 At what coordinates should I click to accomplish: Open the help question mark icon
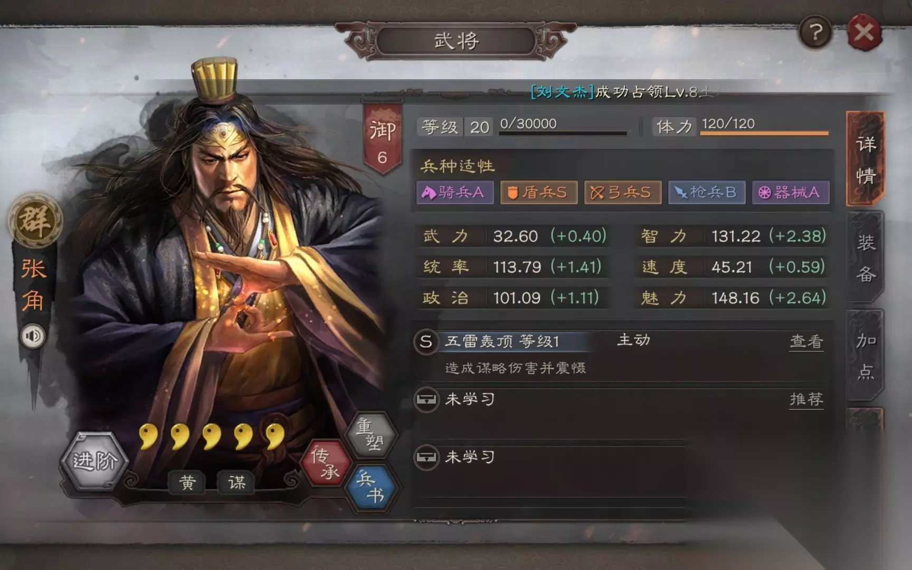click(815, 32)
